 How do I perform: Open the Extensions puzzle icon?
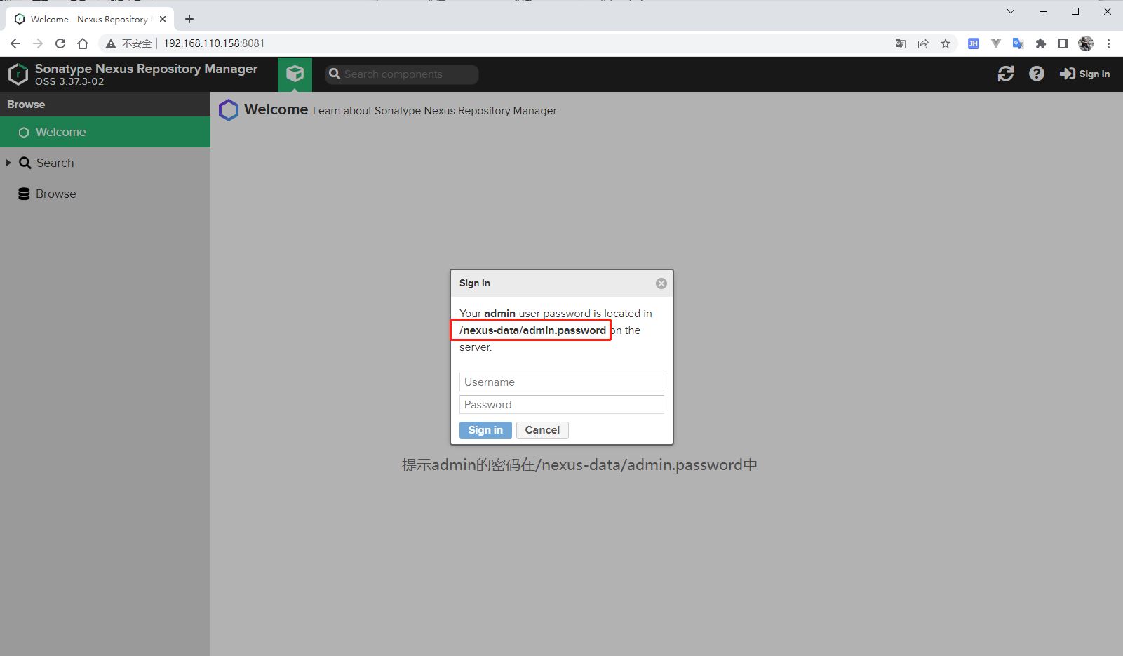click(x=1041, y=43)
